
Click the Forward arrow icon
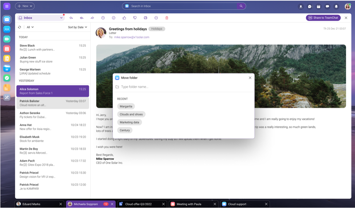tap(92, 18)
